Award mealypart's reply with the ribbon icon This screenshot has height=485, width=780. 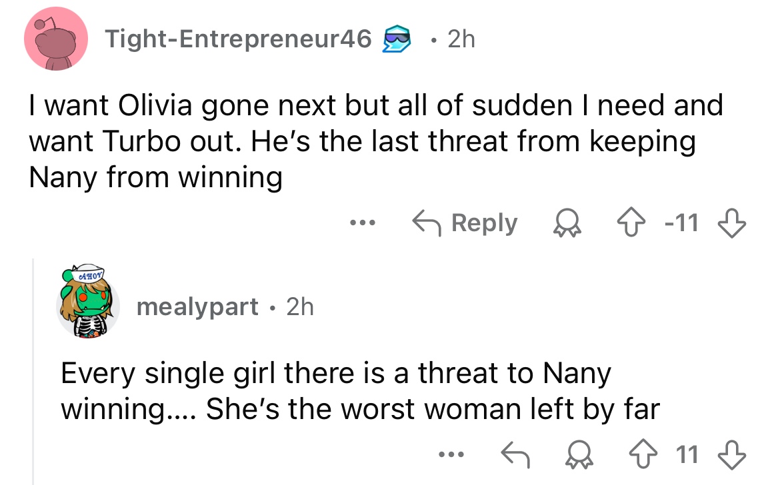coord(579,454)
